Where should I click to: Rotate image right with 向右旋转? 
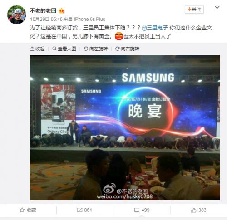(x=127, y=49)
